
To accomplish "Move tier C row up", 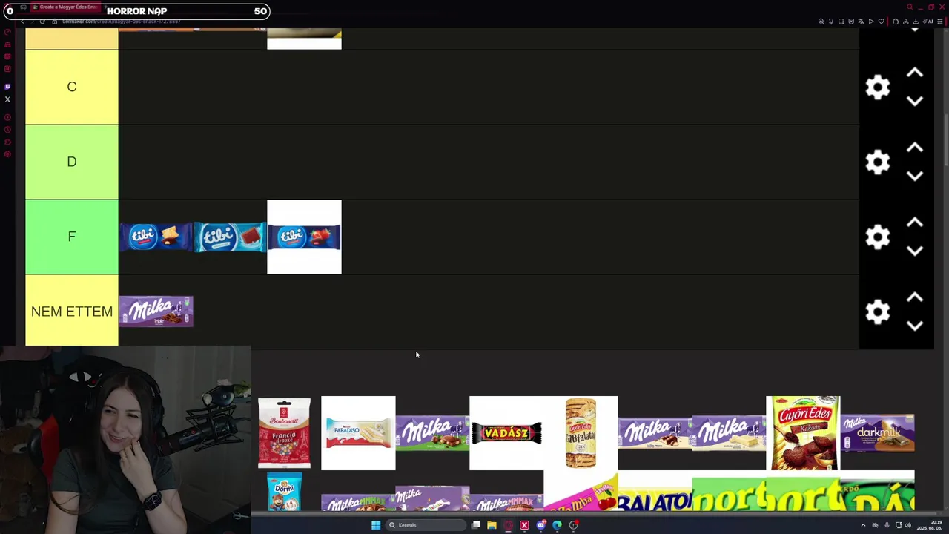I will tap(915, 73).
